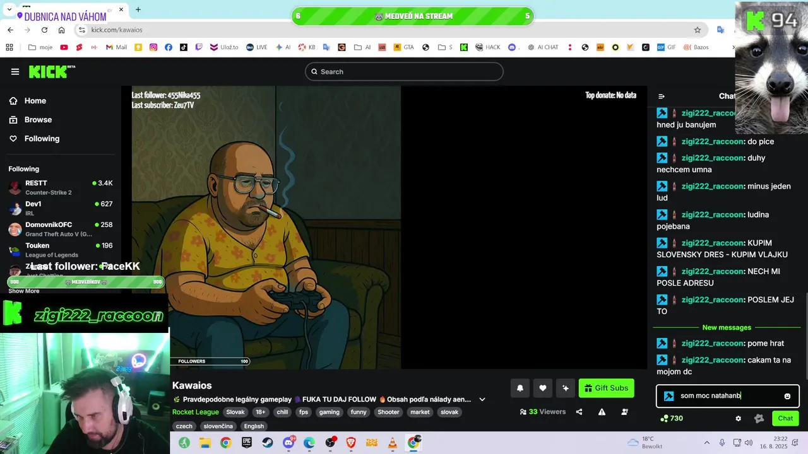Viewport: 808px width, 454px height.
Task: Click the heart follow button for Kawaios
Action: [x=543, y=388]
